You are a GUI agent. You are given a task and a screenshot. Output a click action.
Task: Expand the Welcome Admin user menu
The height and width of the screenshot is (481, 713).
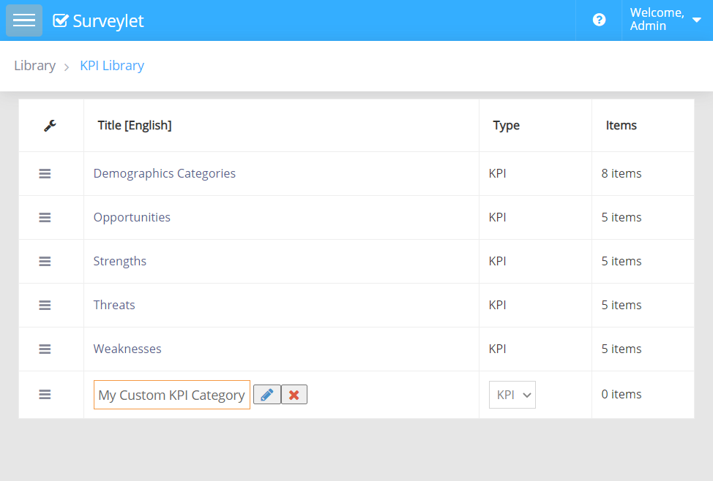[x=665, y=20]
